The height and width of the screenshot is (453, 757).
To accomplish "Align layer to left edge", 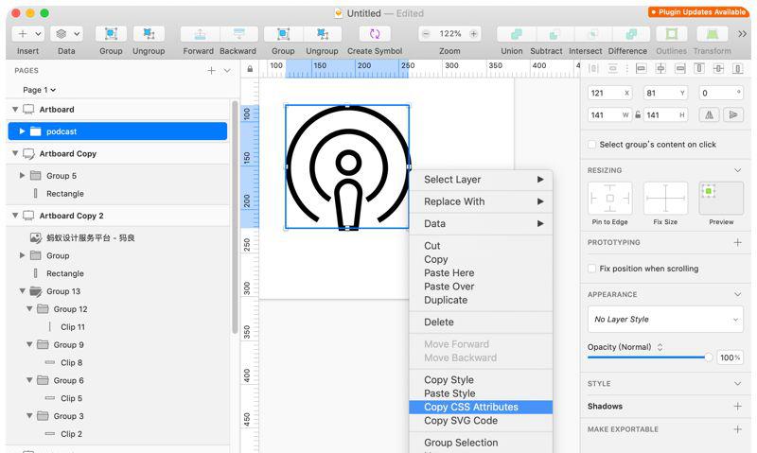I will point(642,68).
